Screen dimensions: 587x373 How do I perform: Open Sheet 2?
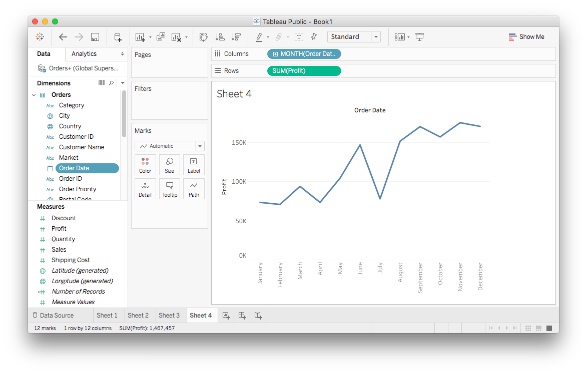click(139, 315)
